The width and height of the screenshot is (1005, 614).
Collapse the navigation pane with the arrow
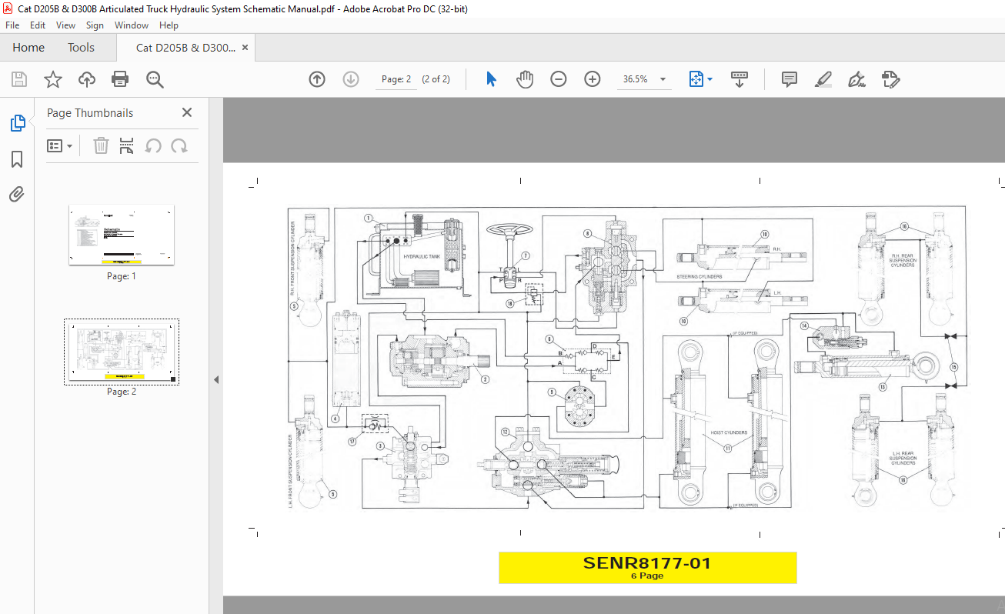click(x=216, y=379)
